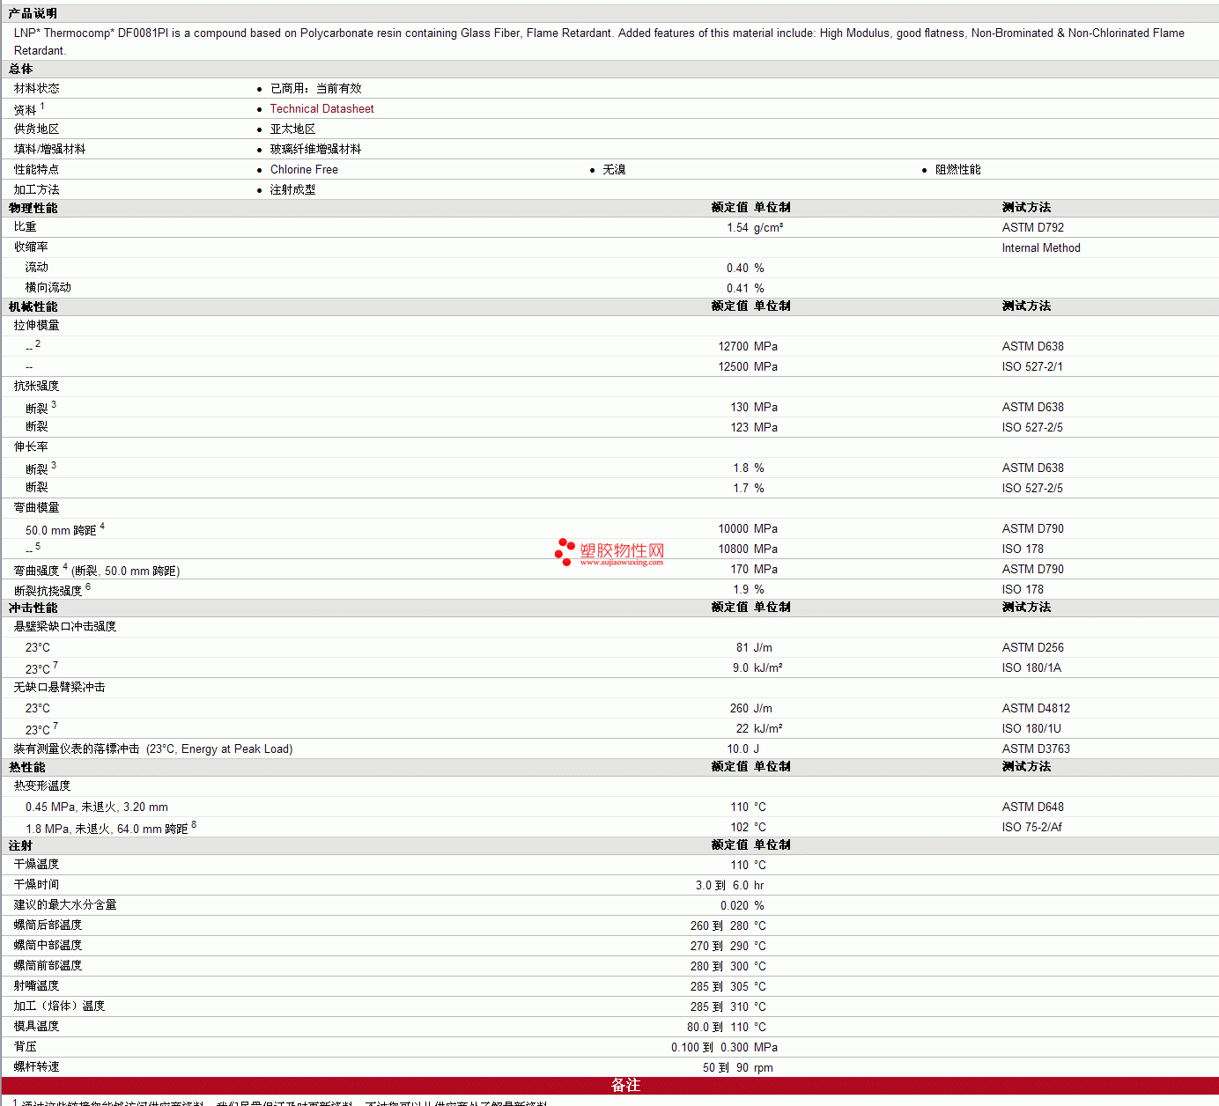1219x1106 pixels.
Task: Click the 横向流动 shrinkage label
Action: click(48, 287)
